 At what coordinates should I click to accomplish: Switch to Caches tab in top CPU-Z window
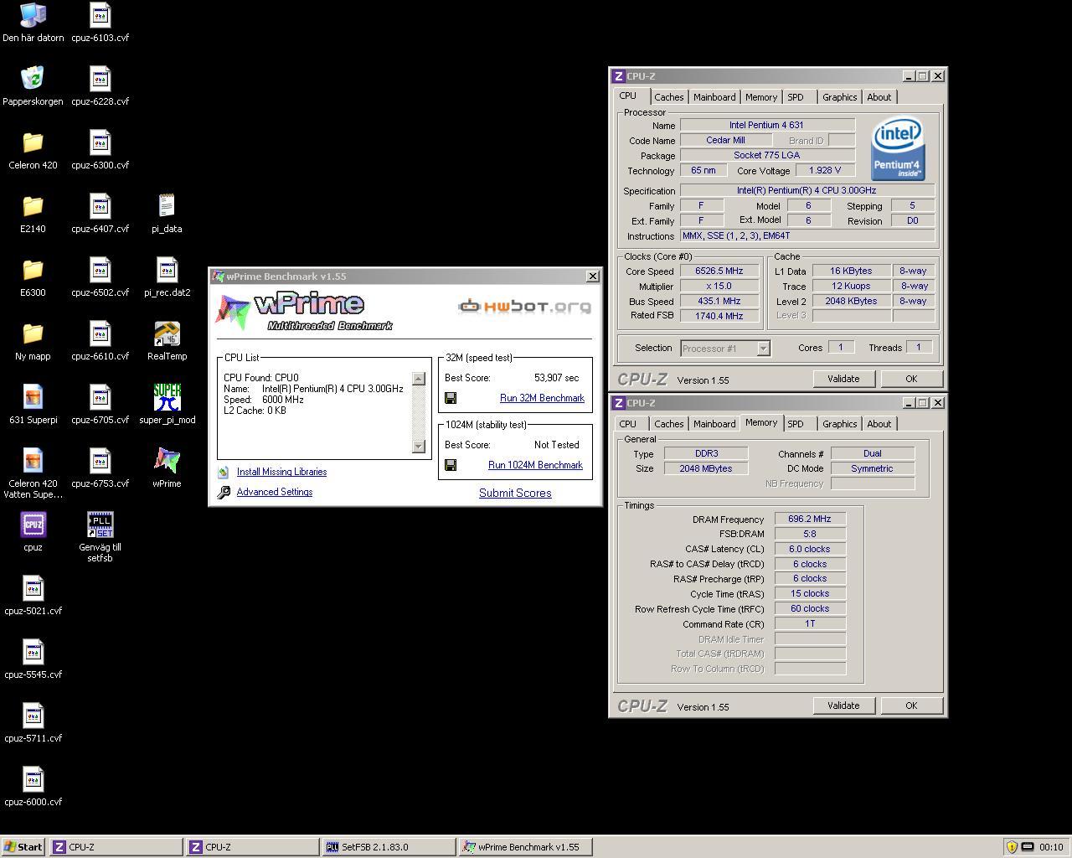coord(668,97)
